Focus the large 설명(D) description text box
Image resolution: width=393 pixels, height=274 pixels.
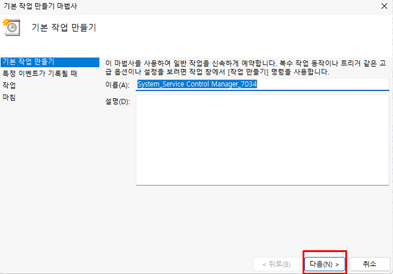pyautogui.click(x=262, y=140)
